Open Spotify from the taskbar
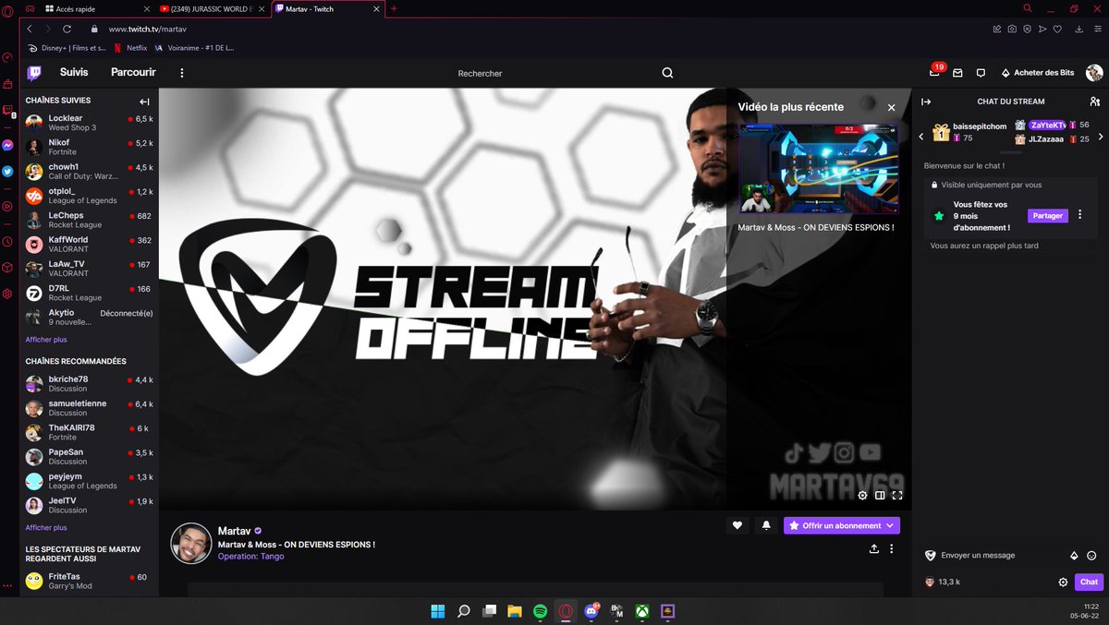 click(540, 611)
